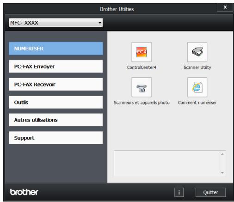The image size is (234, 202).
Task: Expand the MFC-XXXX model dropdown
Action: (x=56, y=23)
